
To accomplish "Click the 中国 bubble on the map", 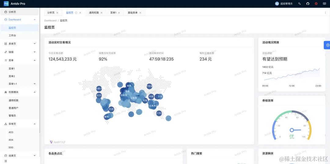I will coord(151,97).
